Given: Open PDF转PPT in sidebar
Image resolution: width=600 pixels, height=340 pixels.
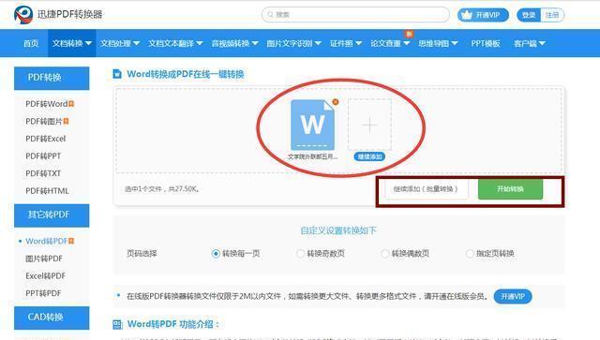Looking at the screenshot, I should tap(43, 156).
